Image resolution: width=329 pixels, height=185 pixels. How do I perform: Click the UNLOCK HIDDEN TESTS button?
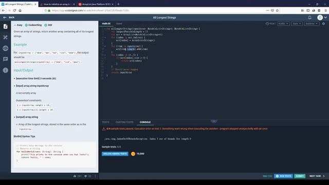pyautogui.click(x=115, y=154)
